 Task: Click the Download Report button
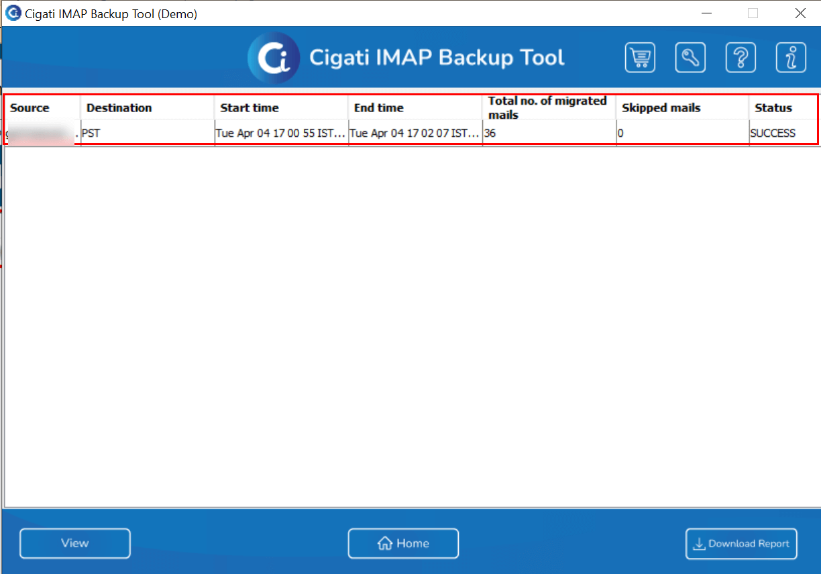pyautogui.click(x=741, y=544)
